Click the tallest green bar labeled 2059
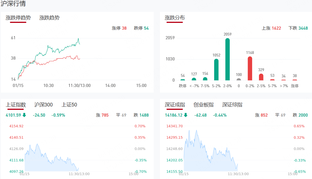312x179 pixels. point(227,59)
